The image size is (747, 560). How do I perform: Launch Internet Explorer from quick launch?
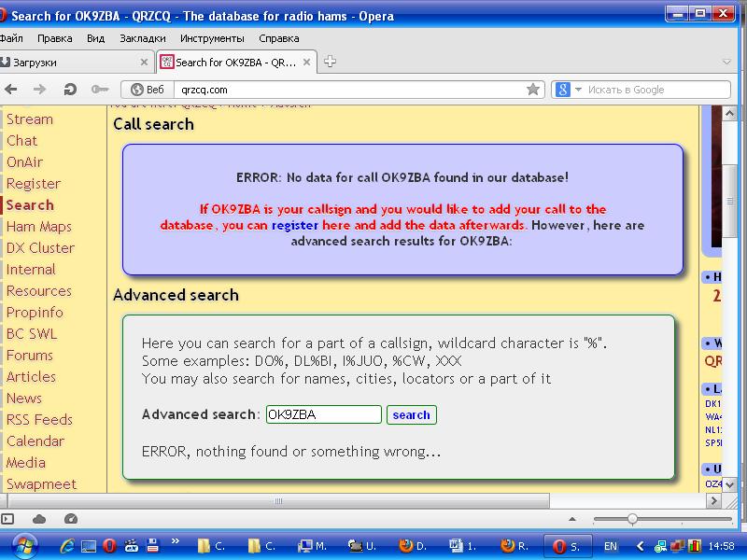click(x=67, y=546)
